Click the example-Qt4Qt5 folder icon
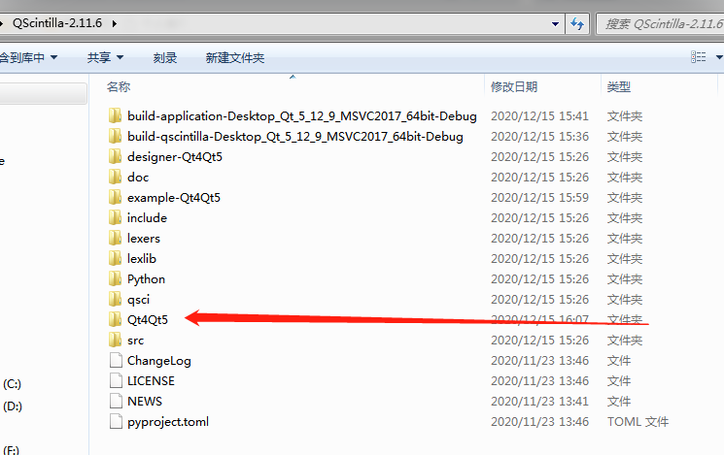Image resolution: width=724 pixels, height=455 pixels. point(115,197)
